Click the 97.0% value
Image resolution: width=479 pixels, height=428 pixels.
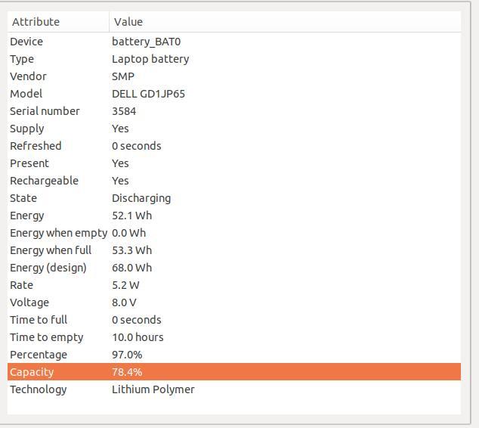pyautogui.click(x=127, y=355)
